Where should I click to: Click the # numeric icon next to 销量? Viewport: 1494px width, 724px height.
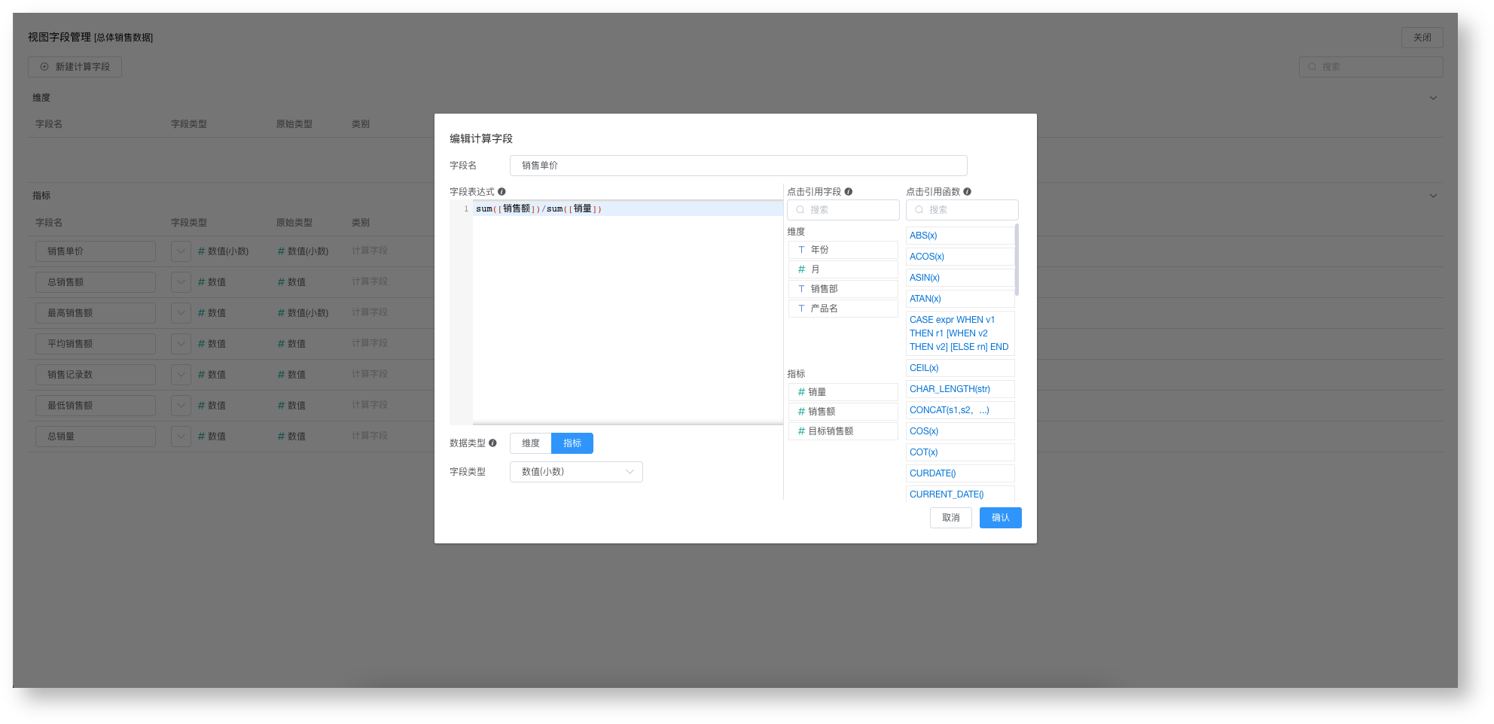click(801, 391)
